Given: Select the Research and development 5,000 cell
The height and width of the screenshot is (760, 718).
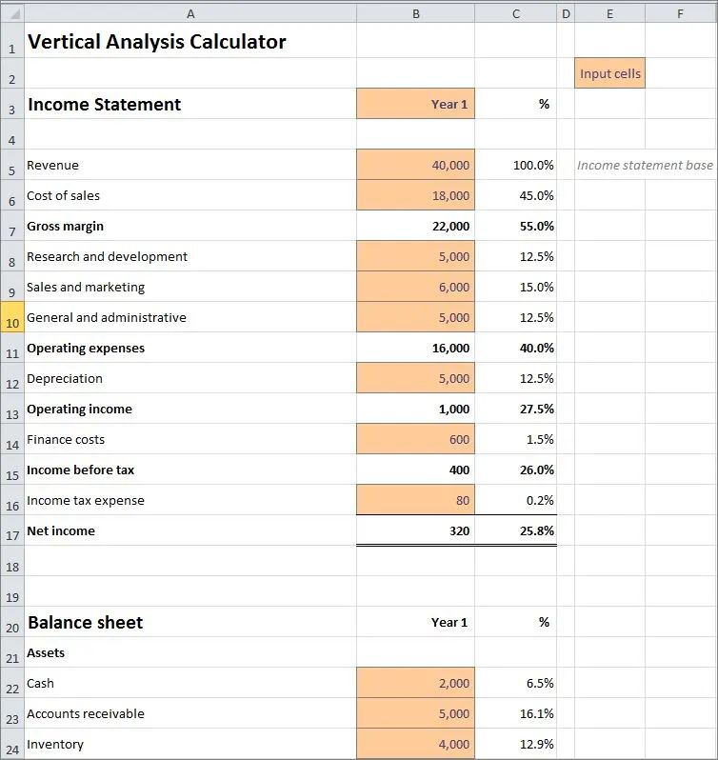Looking at the screenshot, I should [415, 256].
